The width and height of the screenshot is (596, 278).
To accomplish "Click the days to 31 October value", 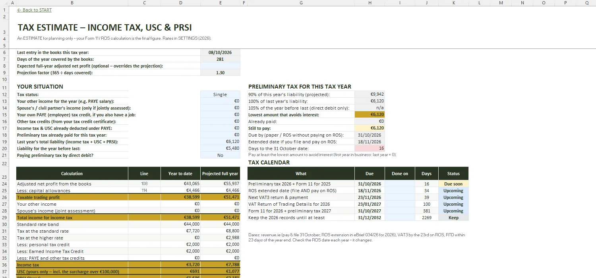I will (x=370, y=148).
